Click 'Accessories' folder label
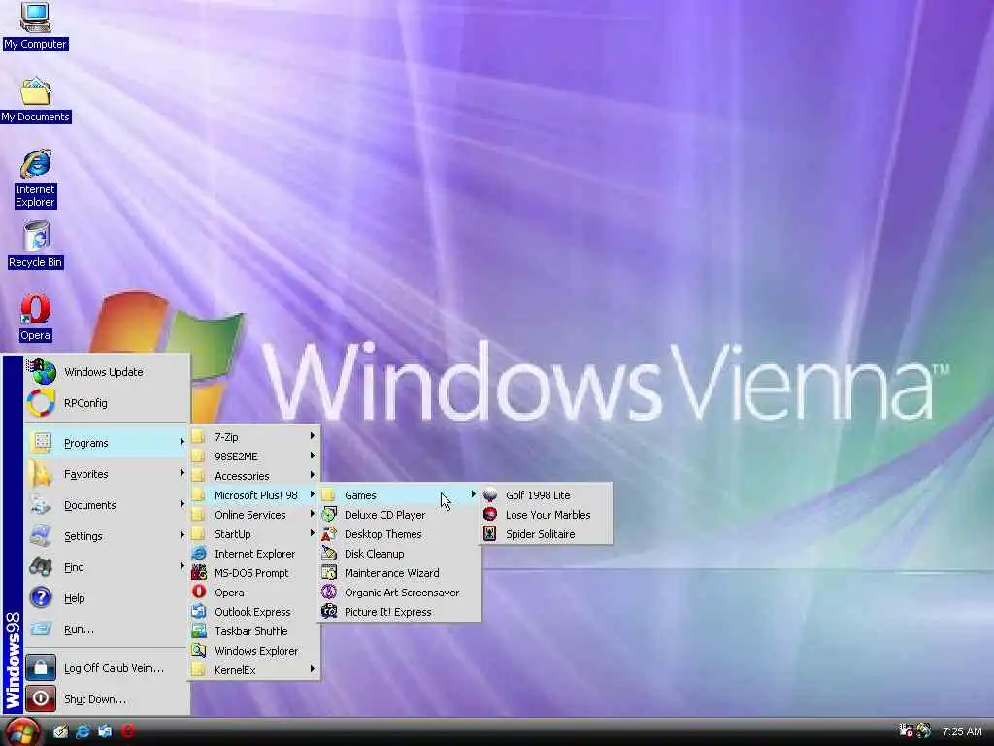Screen dimensions: 994x746 (242, 476)
